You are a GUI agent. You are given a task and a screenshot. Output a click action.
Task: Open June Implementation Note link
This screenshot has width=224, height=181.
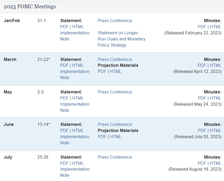[x=75, y=140]
